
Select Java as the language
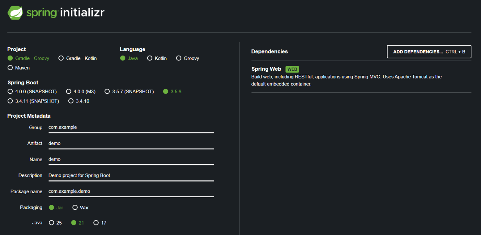coord(129,58)
